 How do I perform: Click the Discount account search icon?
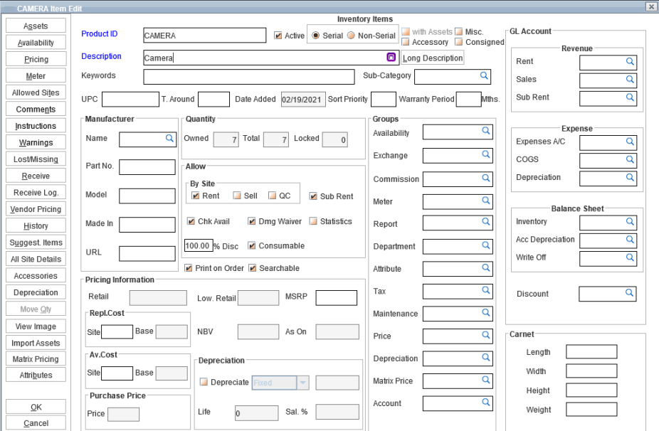[x=629, y=292]
